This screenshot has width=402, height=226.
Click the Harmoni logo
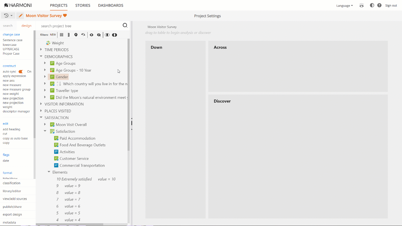point(18,5)
